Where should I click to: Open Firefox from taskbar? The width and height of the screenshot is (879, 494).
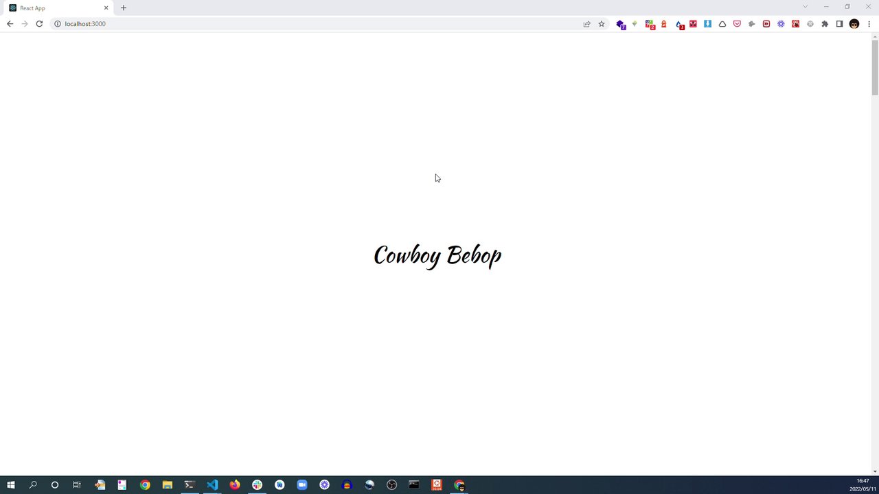[x=235, y=485]
